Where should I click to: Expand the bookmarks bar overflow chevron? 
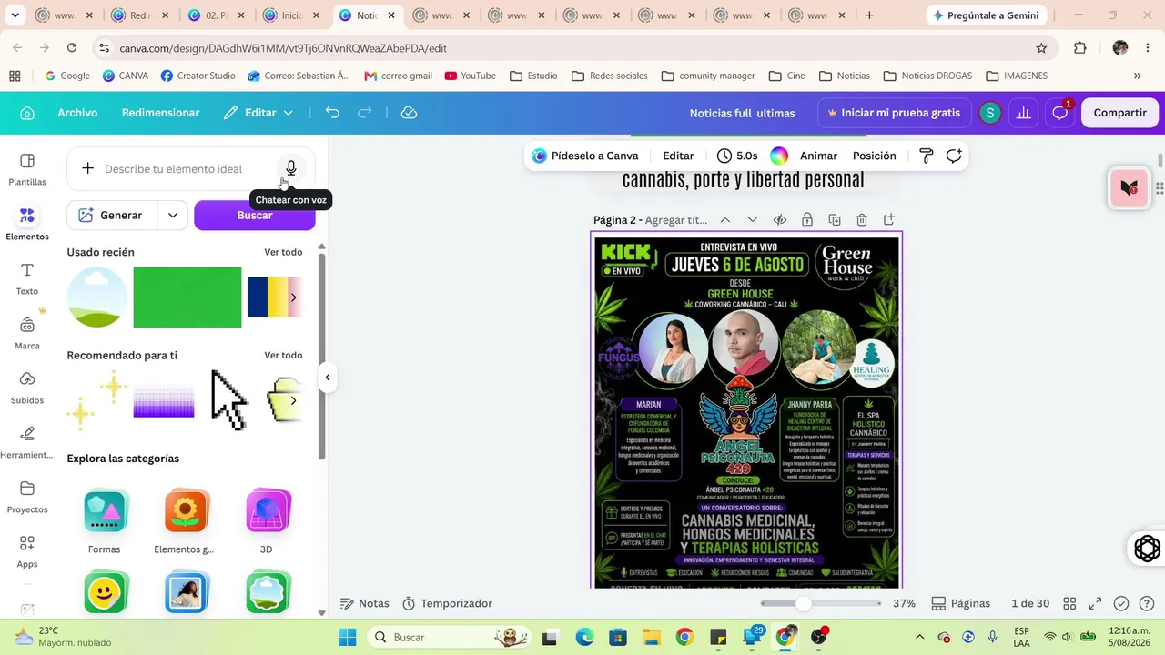pos(1137,76)
